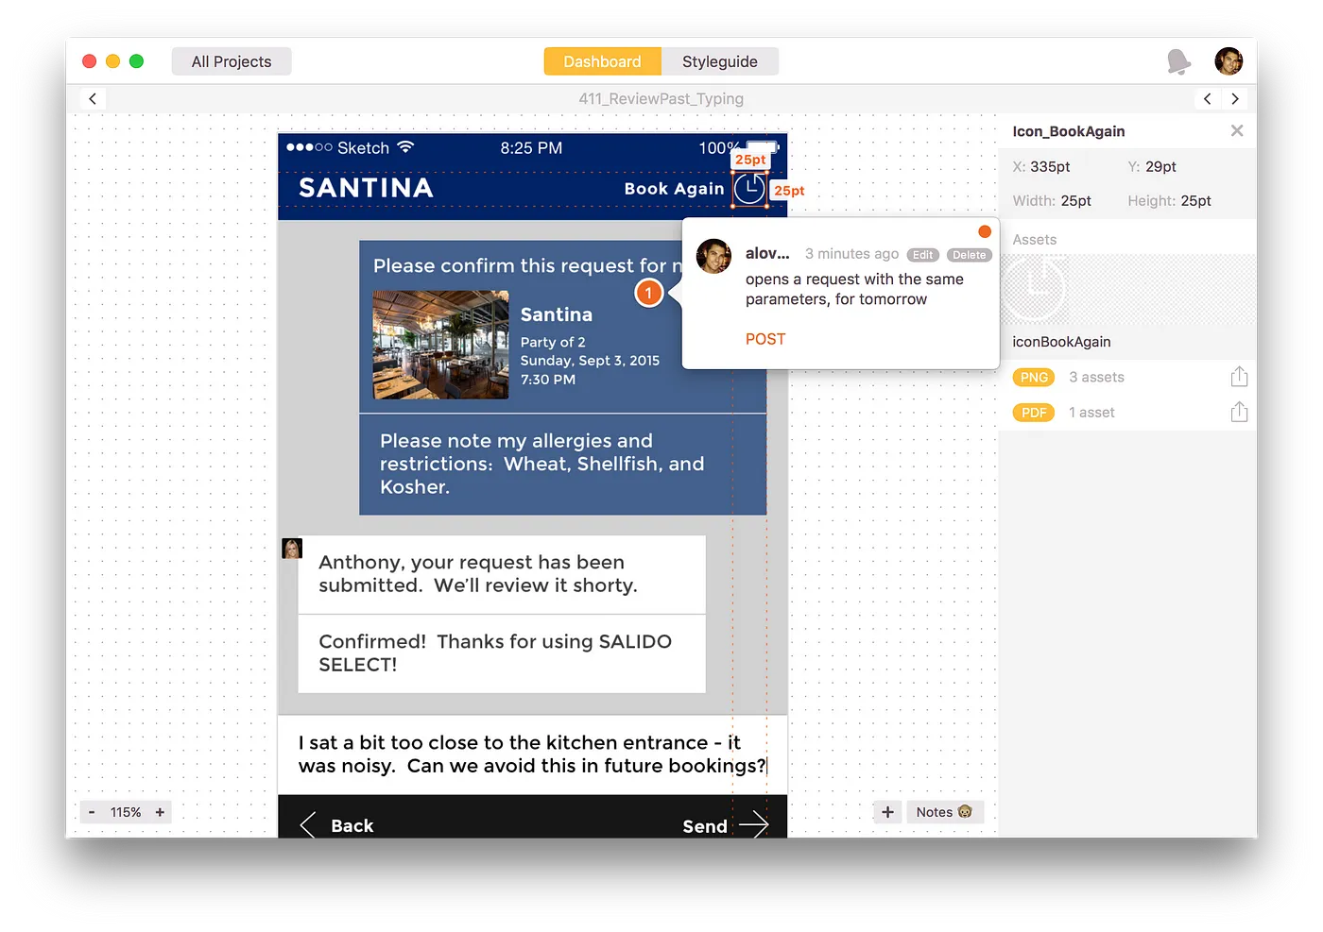
Task: Open notifications bell icon
Action: [1178, 61]
